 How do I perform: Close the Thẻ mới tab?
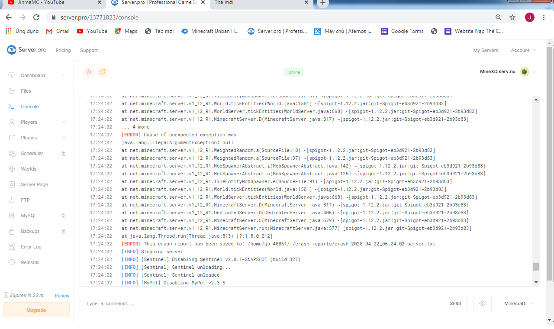pyautogui.click(x=306, y=3)
